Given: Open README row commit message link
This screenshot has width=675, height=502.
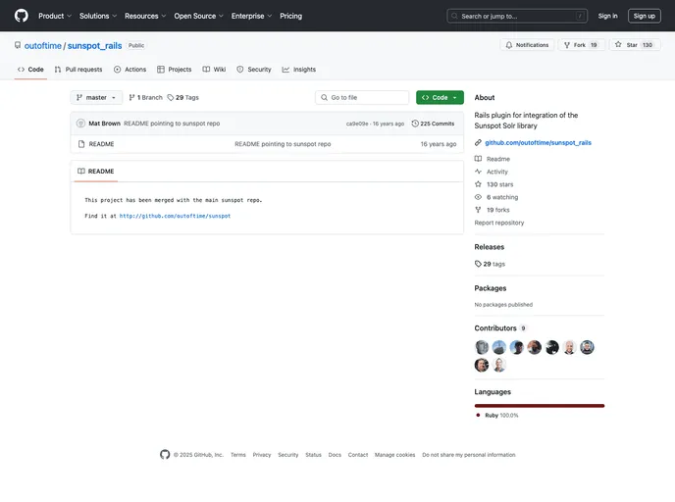Looking at the screenshot, I should coord(283,144).
